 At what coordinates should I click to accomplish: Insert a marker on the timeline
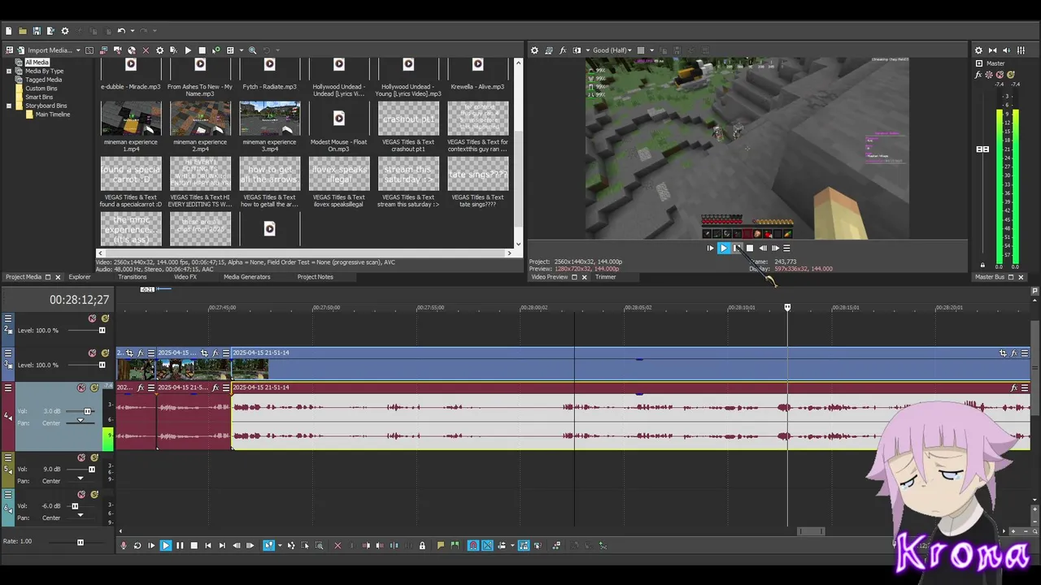(x=441, y=545)
